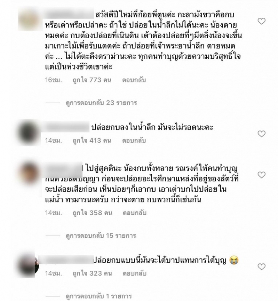Expand ดูการตอบกลับ 15 รายการ replies

pyautogui.click(x=101, y=236)
